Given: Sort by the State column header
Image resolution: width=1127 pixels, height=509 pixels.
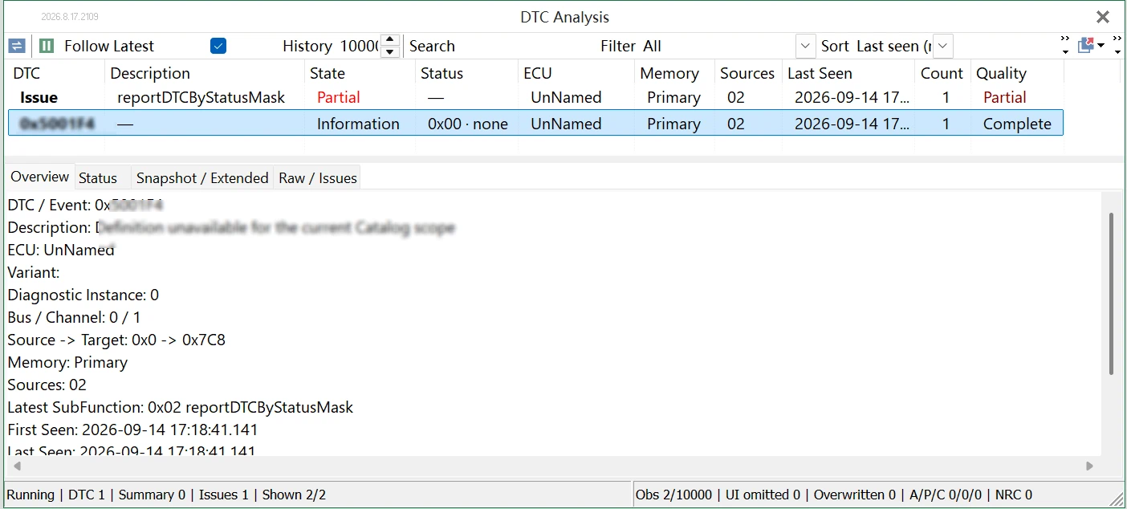Looking at the screenshot, I should pos(360,73).
